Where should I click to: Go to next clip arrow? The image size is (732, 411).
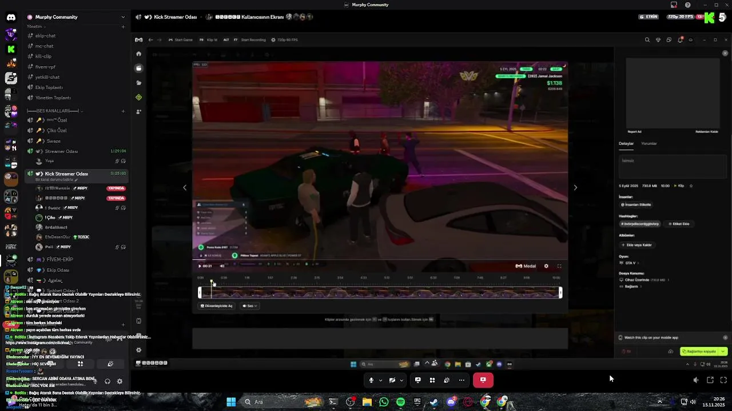[x=575, y=188]
